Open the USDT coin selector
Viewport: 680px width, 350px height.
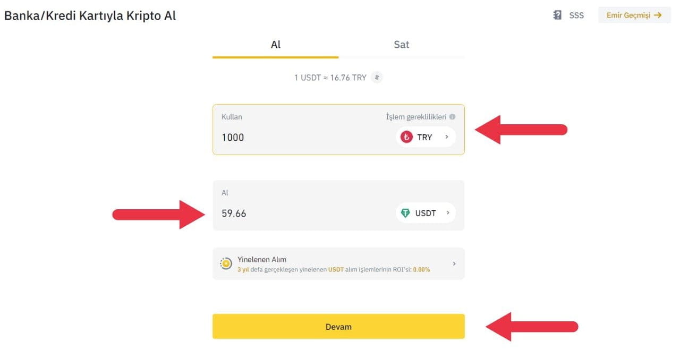(425, 213)
